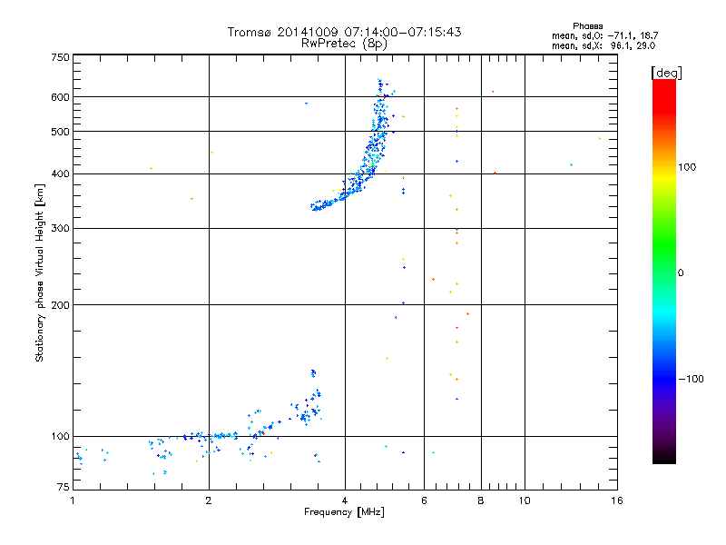Click the y-axis tick label '750'
The height and width of the screenshot is (545, 726).
coord(60,57)
